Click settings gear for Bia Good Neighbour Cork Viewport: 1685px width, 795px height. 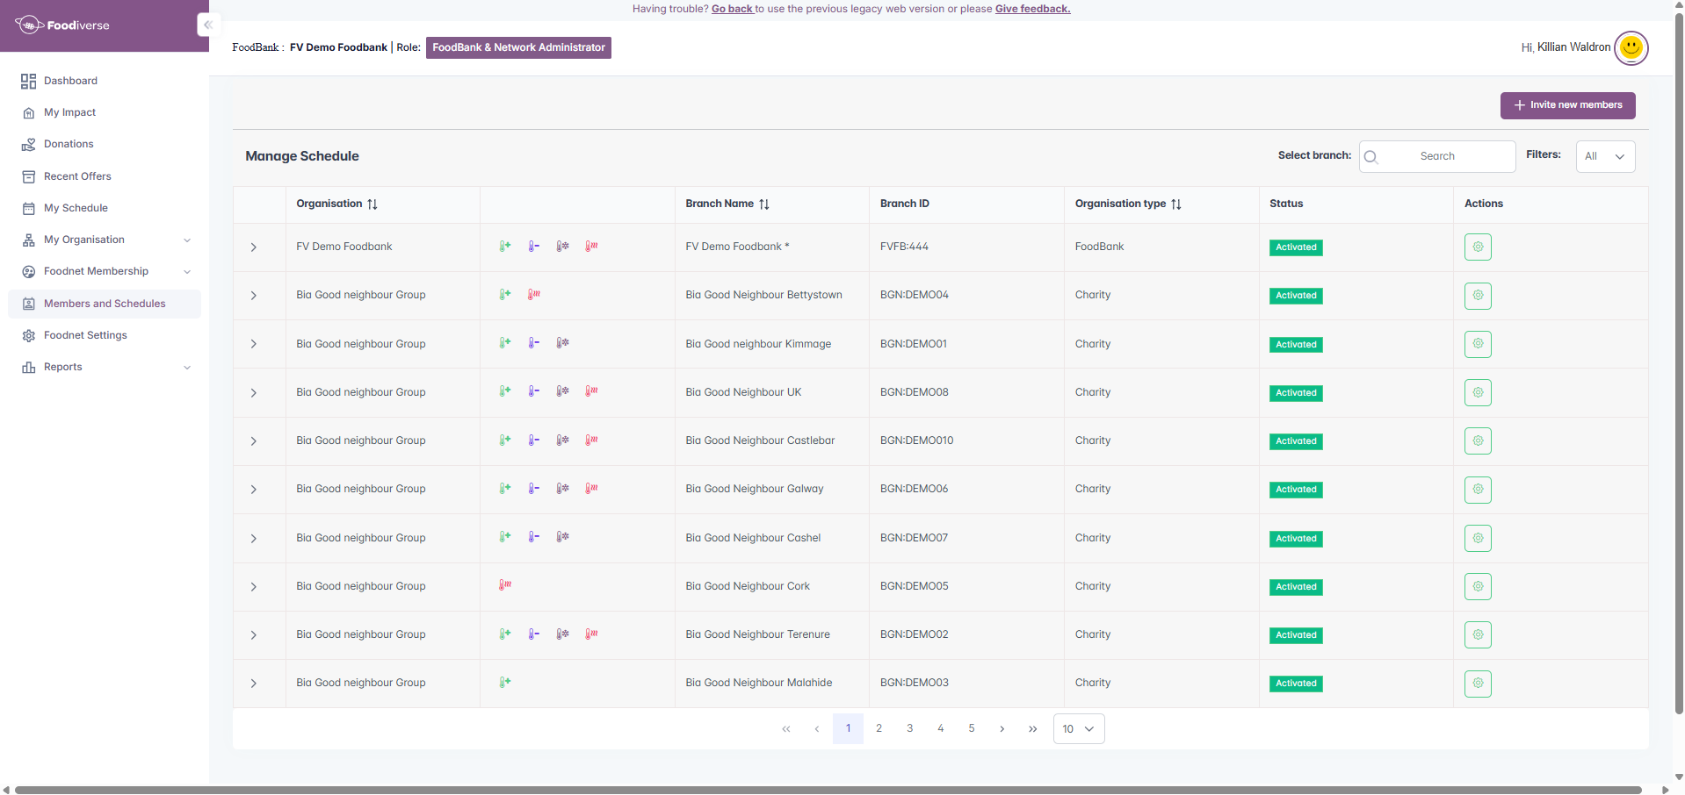1478,587
